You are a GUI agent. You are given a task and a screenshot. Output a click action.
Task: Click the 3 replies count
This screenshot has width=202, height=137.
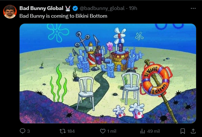pos(28,131)
